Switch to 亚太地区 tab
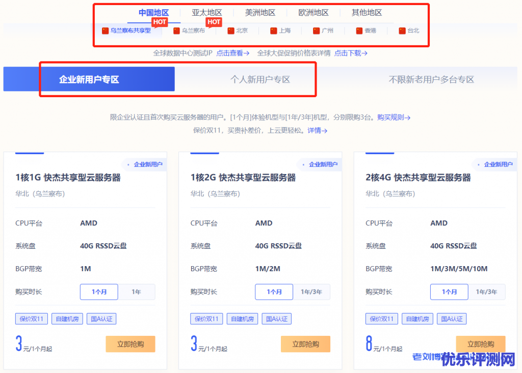Viewport: 522px width, 373px height. 207,13
